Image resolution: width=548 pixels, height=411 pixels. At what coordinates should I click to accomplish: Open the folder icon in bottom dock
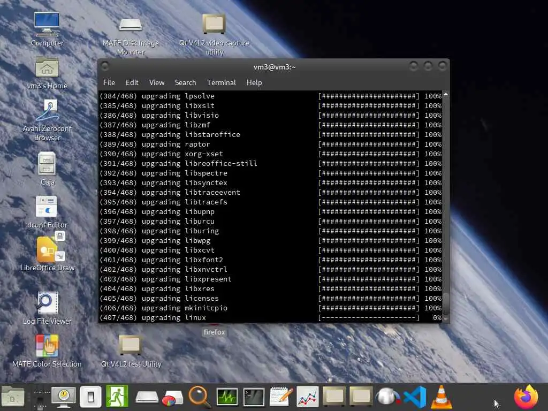(13, 397)
